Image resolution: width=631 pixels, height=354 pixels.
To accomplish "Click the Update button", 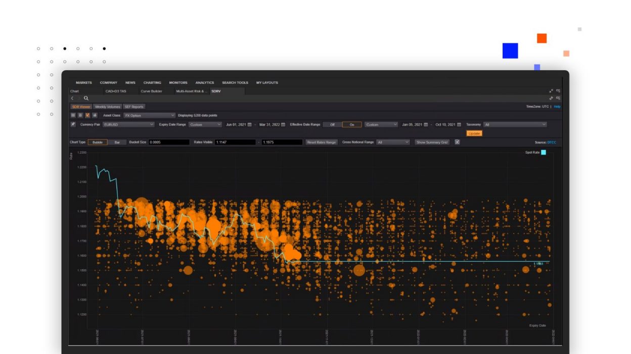I will (x=475, y=134).
